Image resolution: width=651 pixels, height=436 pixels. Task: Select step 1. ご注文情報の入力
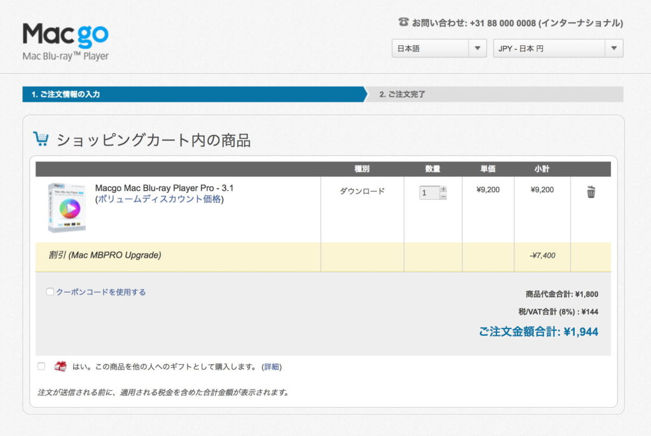(x=195, y=94)
